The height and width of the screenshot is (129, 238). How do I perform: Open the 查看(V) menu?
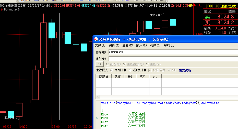coord(128,45)
